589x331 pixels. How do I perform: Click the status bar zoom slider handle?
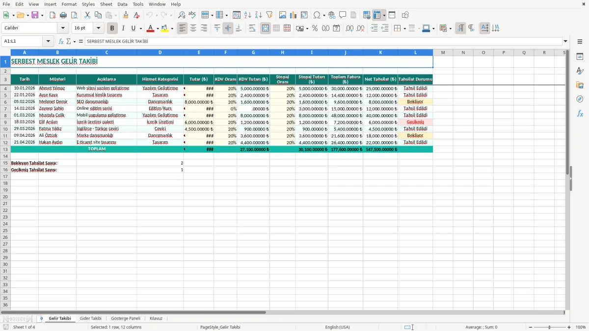coord(549,327)
